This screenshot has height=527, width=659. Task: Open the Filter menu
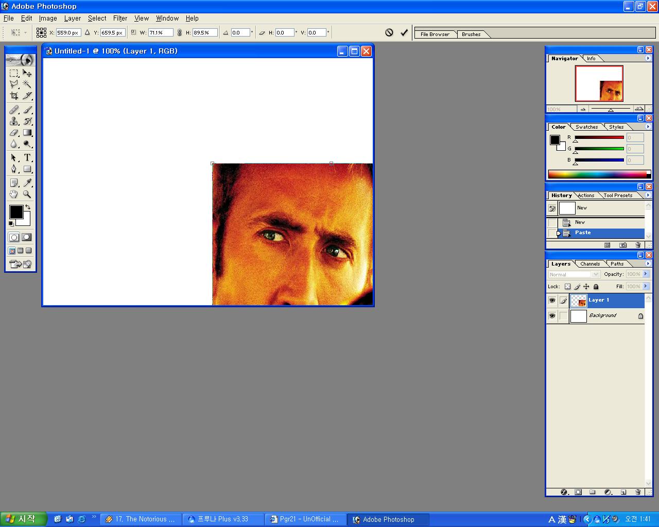[x=120, y=18]
